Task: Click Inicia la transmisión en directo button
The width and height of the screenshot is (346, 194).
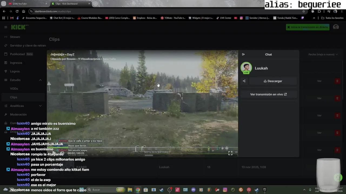Action: 308,27
